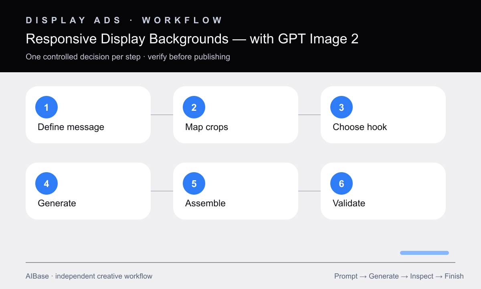Select the 'Assemble' step label
Viewport: 481px width, 289px height.
pyautogui.click(x=205, y=204)
